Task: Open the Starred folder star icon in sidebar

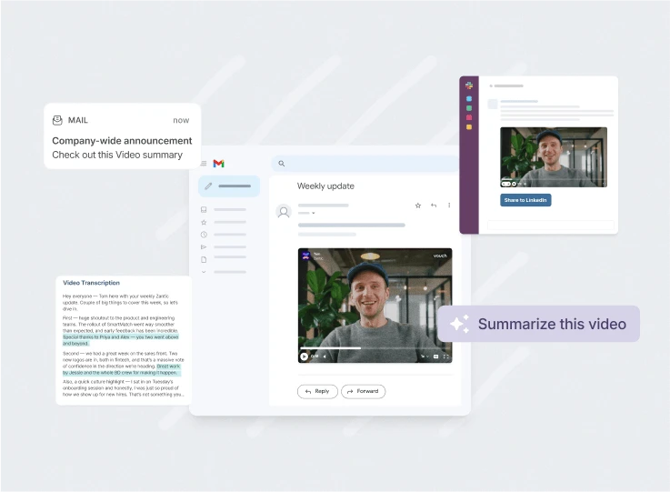Action: point(204,222)
